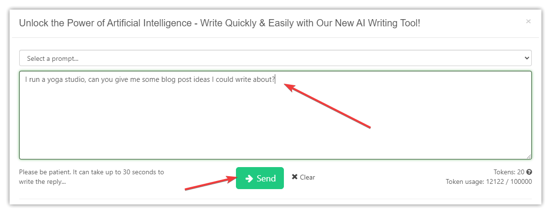The width and height of the screenshot is (551, 214).
Task: Focus the yoga studio message text area
Action: pyautogui.click(x=275, y=115)
